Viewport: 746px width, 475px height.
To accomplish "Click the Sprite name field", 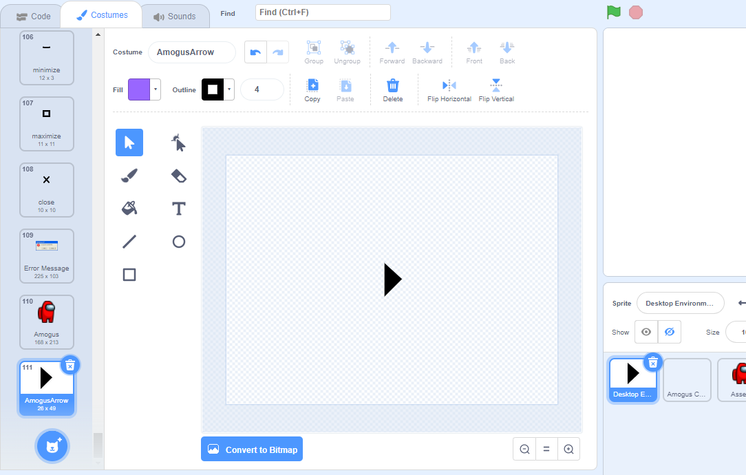I will 681,303.
